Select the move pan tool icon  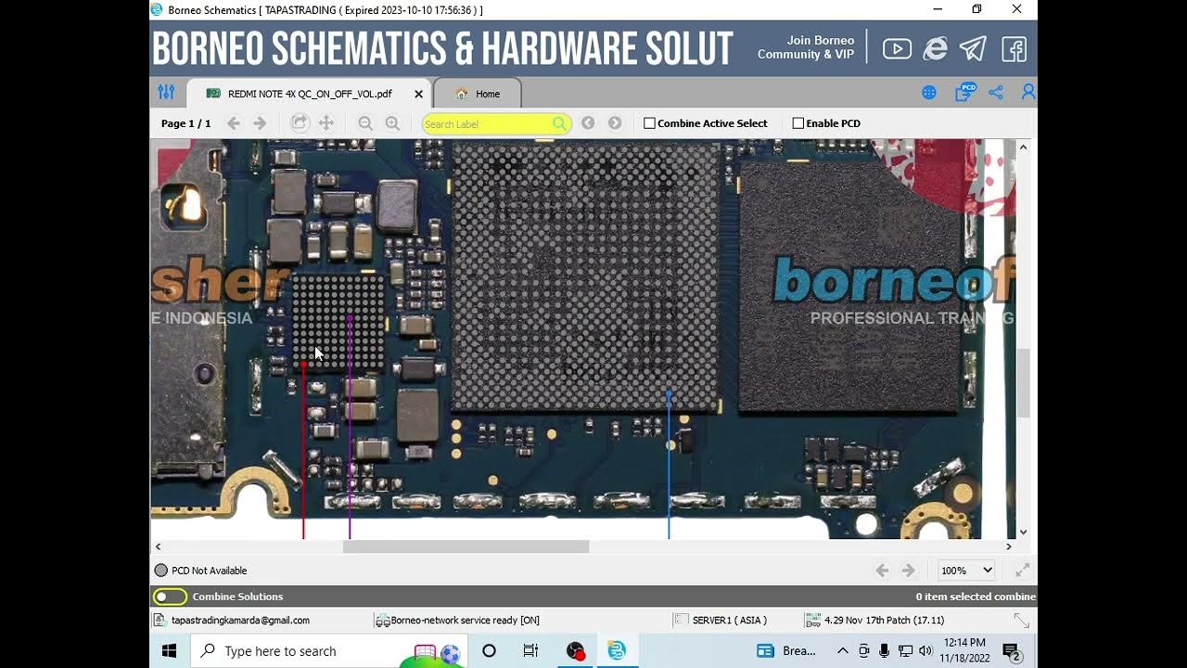click(326, 122)
